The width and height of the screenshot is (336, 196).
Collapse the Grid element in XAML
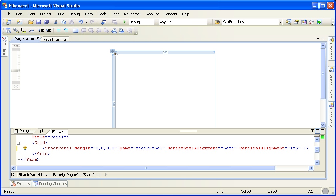[x=18, y=143]
